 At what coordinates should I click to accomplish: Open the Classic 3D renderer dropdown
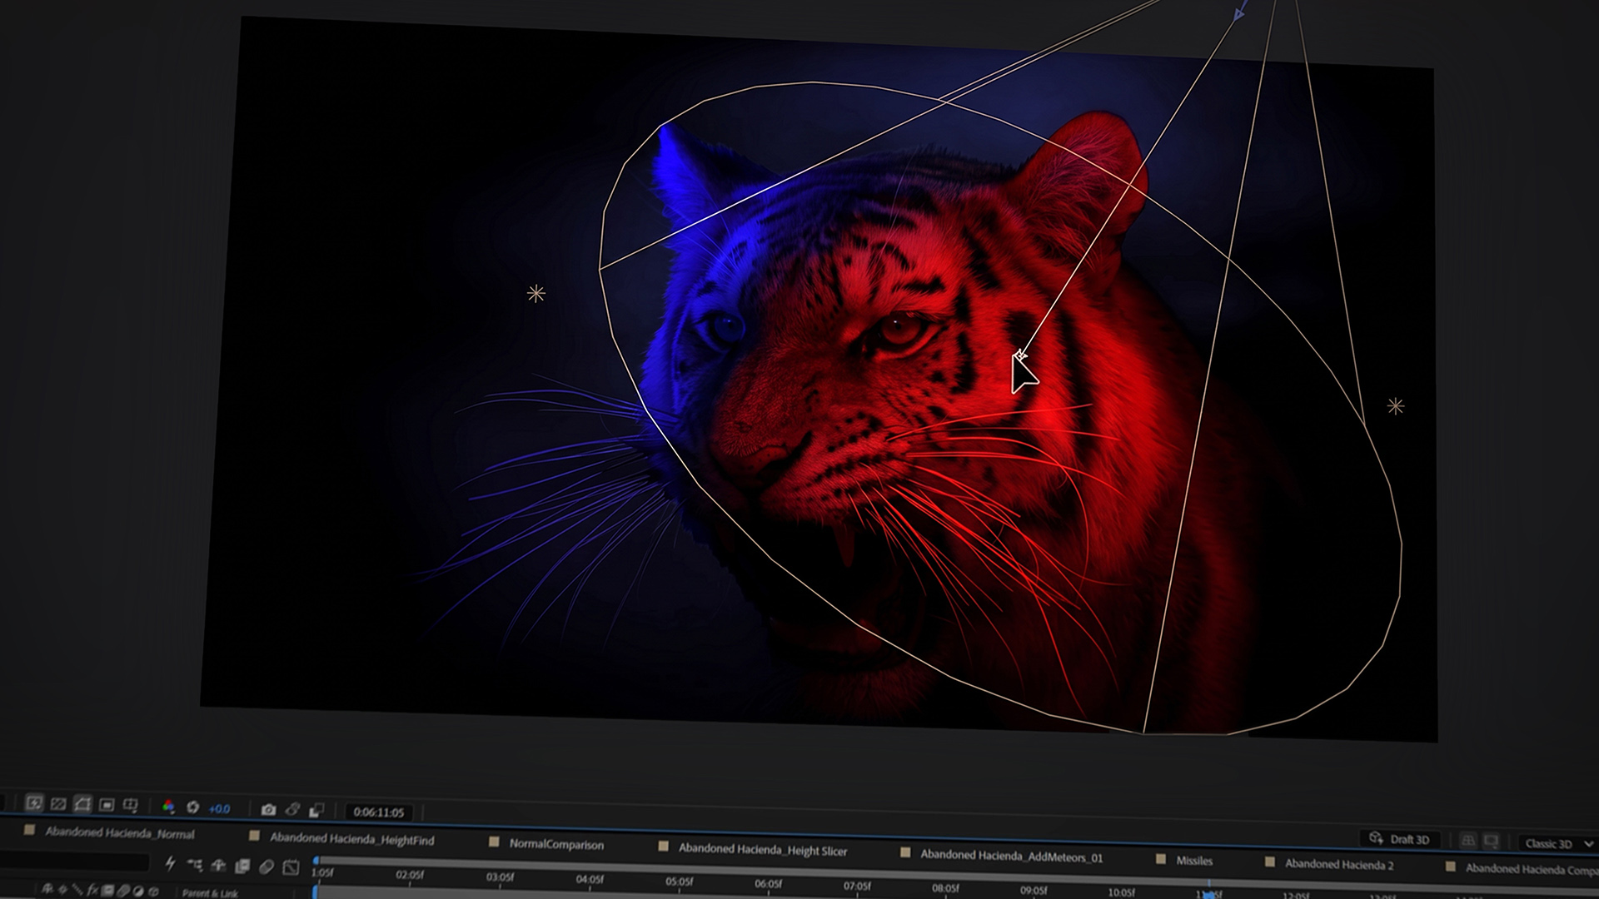(x=1557, y=843)
